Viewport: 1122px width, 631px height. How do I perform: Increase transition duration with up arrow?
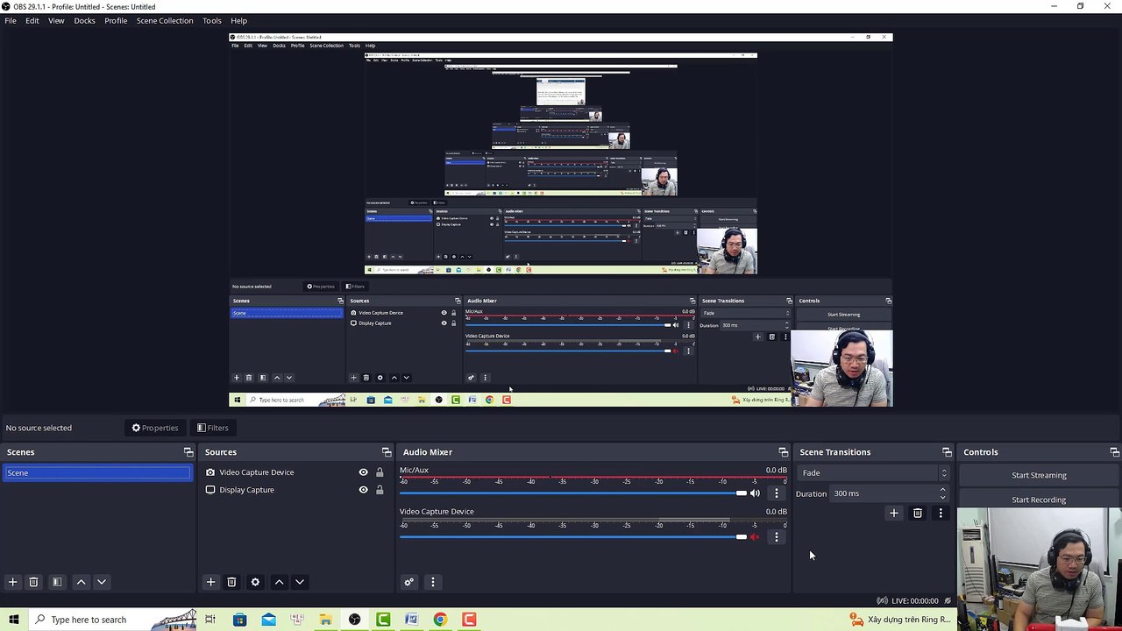942,490
